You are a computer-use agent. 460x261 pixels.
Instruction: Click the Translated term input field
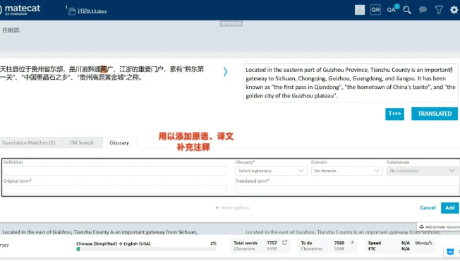point(346,190)
